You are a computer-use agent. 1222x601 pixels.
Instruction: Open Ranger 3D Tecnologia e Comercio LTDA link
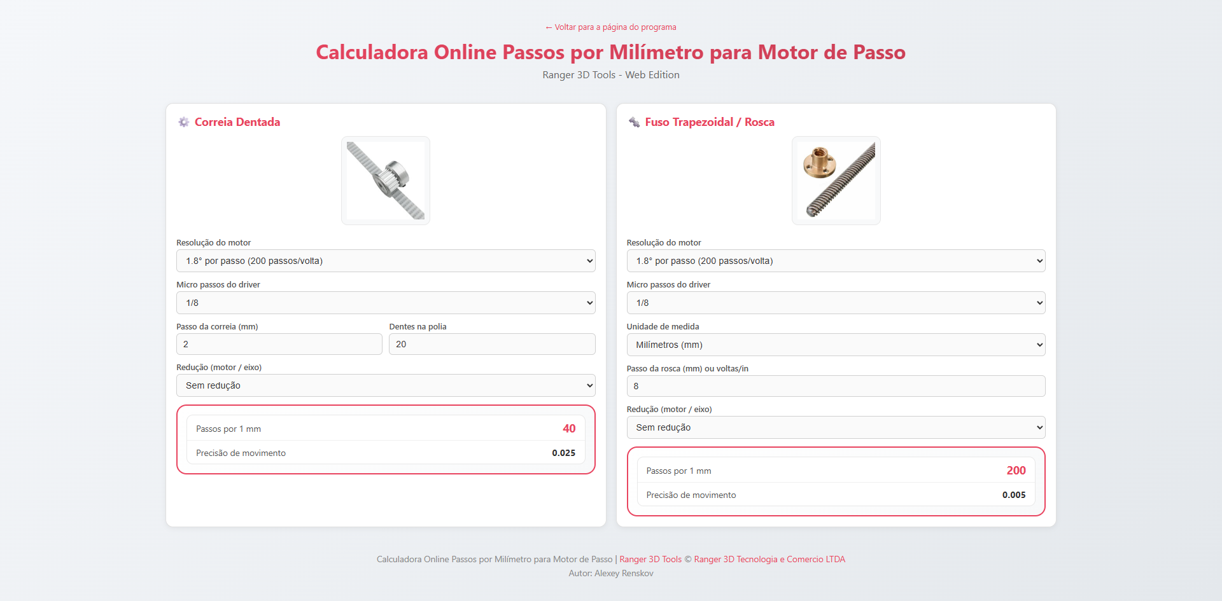click(769, 559)
